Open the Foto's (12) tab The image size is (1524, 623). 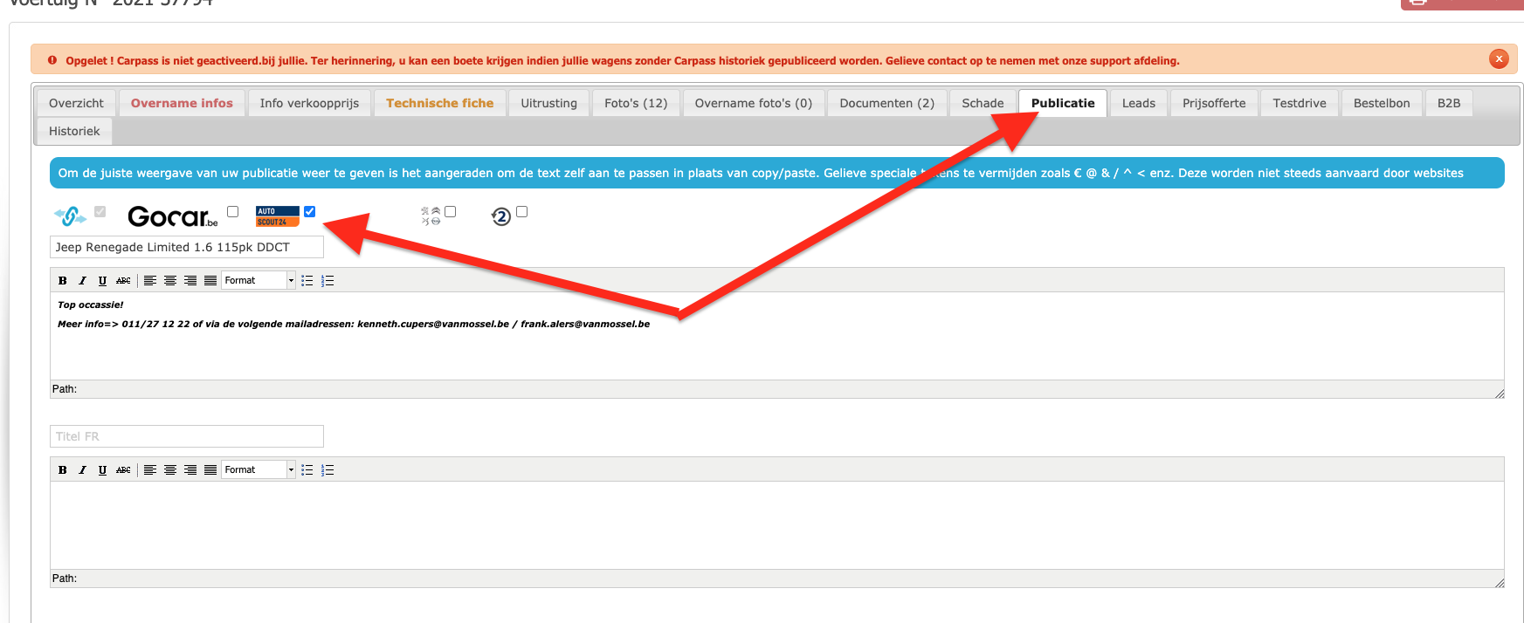tap(636, 103)
